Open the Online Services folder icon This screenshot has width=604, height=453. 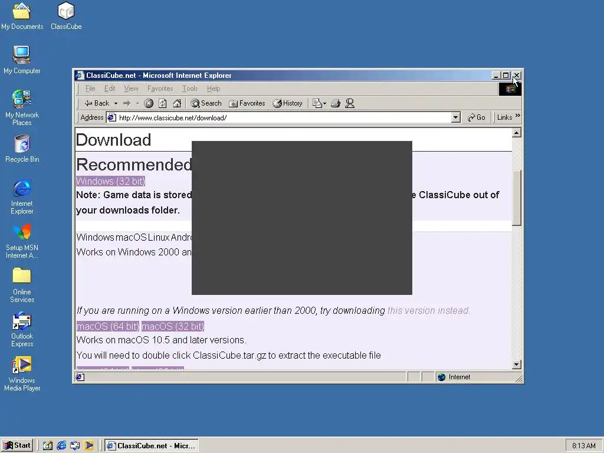(x=22, y=285)
